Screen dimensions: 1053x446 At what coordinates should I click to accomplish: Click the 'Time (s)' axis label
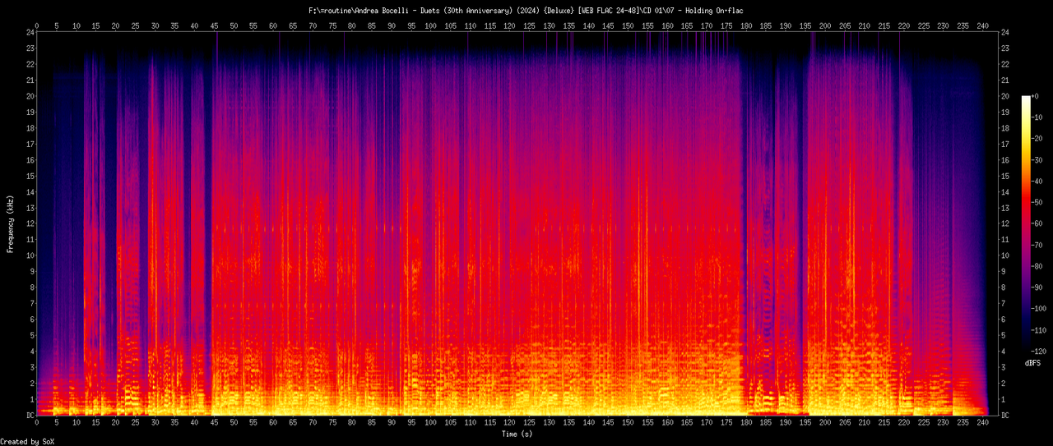point(518,433)
